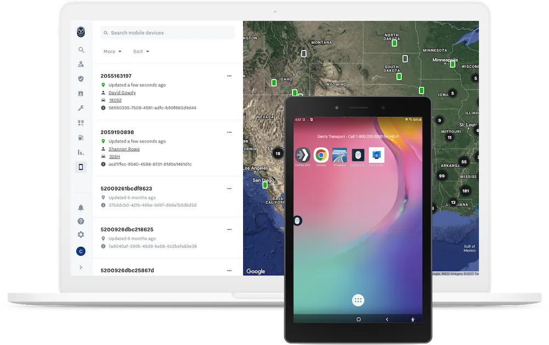Open the Settings gear icon
Viewport: 549px width, 345px height.
click(x=81, y=234)
